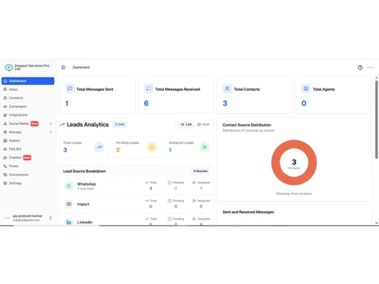Toggle the sidebar panel icon
The image size is (379, 284).
(x=64, y=67)
